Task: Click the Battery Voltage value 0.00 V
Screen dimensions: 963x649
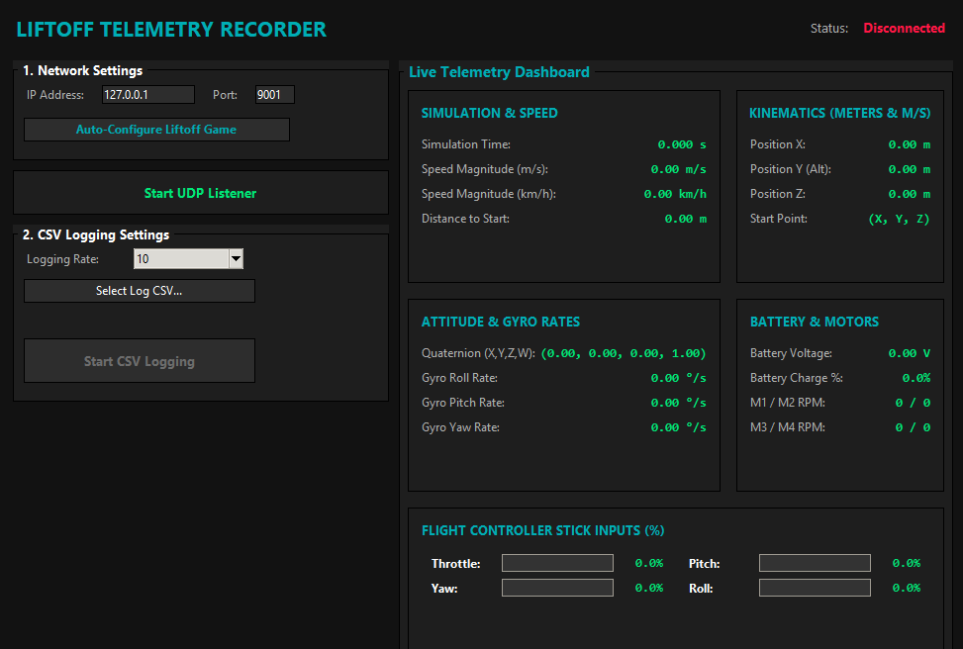Action: [x=909, y=353]
